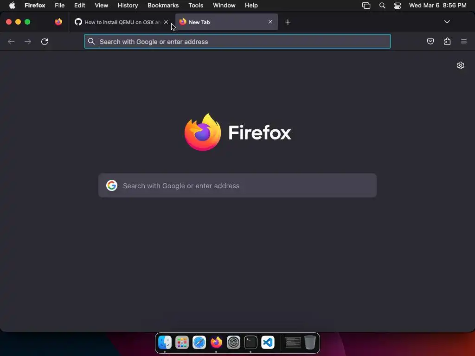Open the View menu
Screen dimensions: 475x356
pyautogui.click(x=101, y=6)
